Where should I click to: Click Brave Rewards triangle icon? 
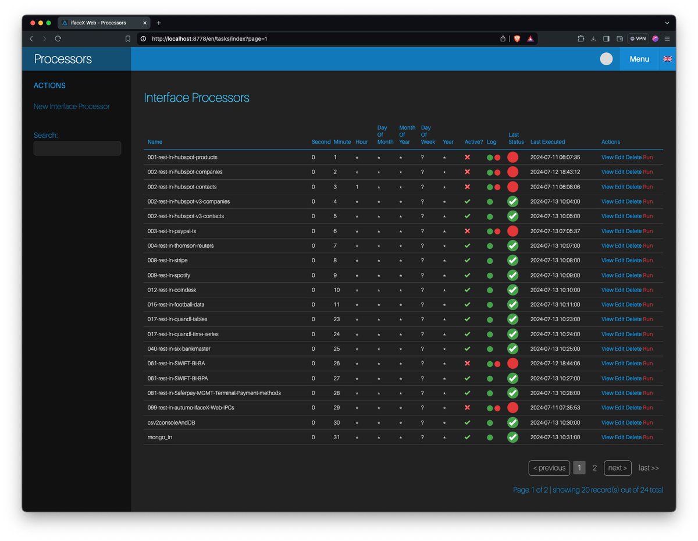[x=530, y=38]
